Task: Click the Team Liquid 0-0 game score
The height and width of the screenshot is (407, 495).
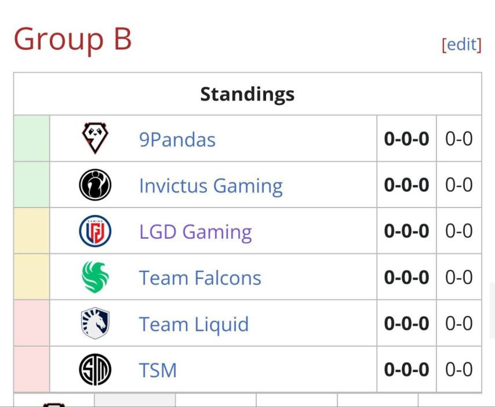Action: [459, 324]
